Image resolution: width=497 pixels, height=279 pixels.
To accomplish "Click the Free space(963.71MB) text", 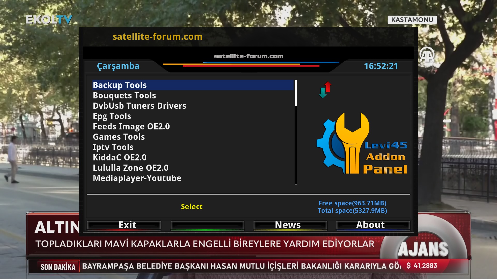I will [x=352, y=203].
